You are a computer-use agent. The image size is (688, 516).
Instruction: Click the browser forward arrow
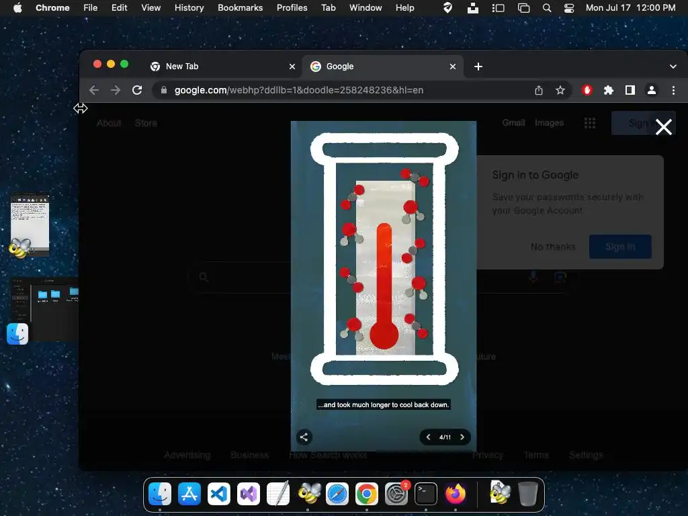[116, 90]
